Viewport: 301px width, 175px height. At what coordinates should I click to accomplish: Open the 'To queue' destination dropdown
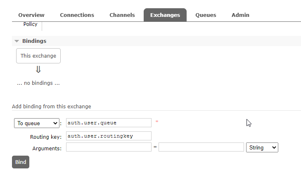(x=37, y=123)
